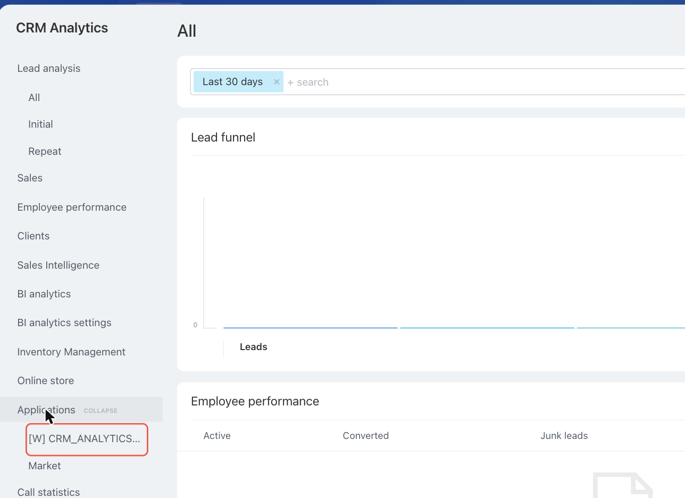Select the Leads label under funnel

[254, 347]
